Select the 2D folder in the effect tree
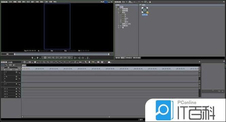Image resolution: width=226 pixels, height=122 pixels. [x=125, y=15]
